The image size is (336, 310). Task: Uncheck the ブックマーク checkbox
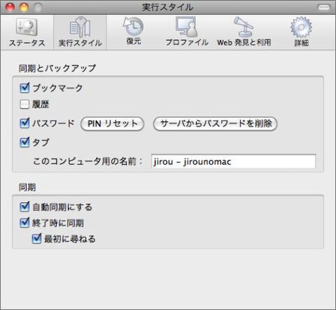24,88
